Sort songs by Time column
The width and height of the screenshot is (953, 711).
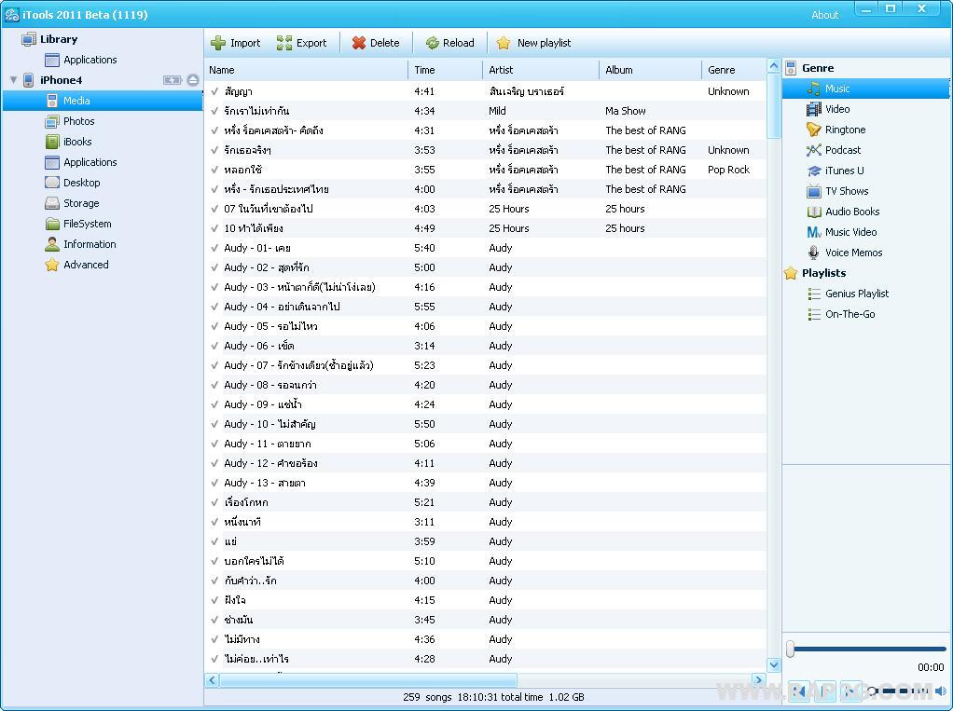click(x=446, y=70)
